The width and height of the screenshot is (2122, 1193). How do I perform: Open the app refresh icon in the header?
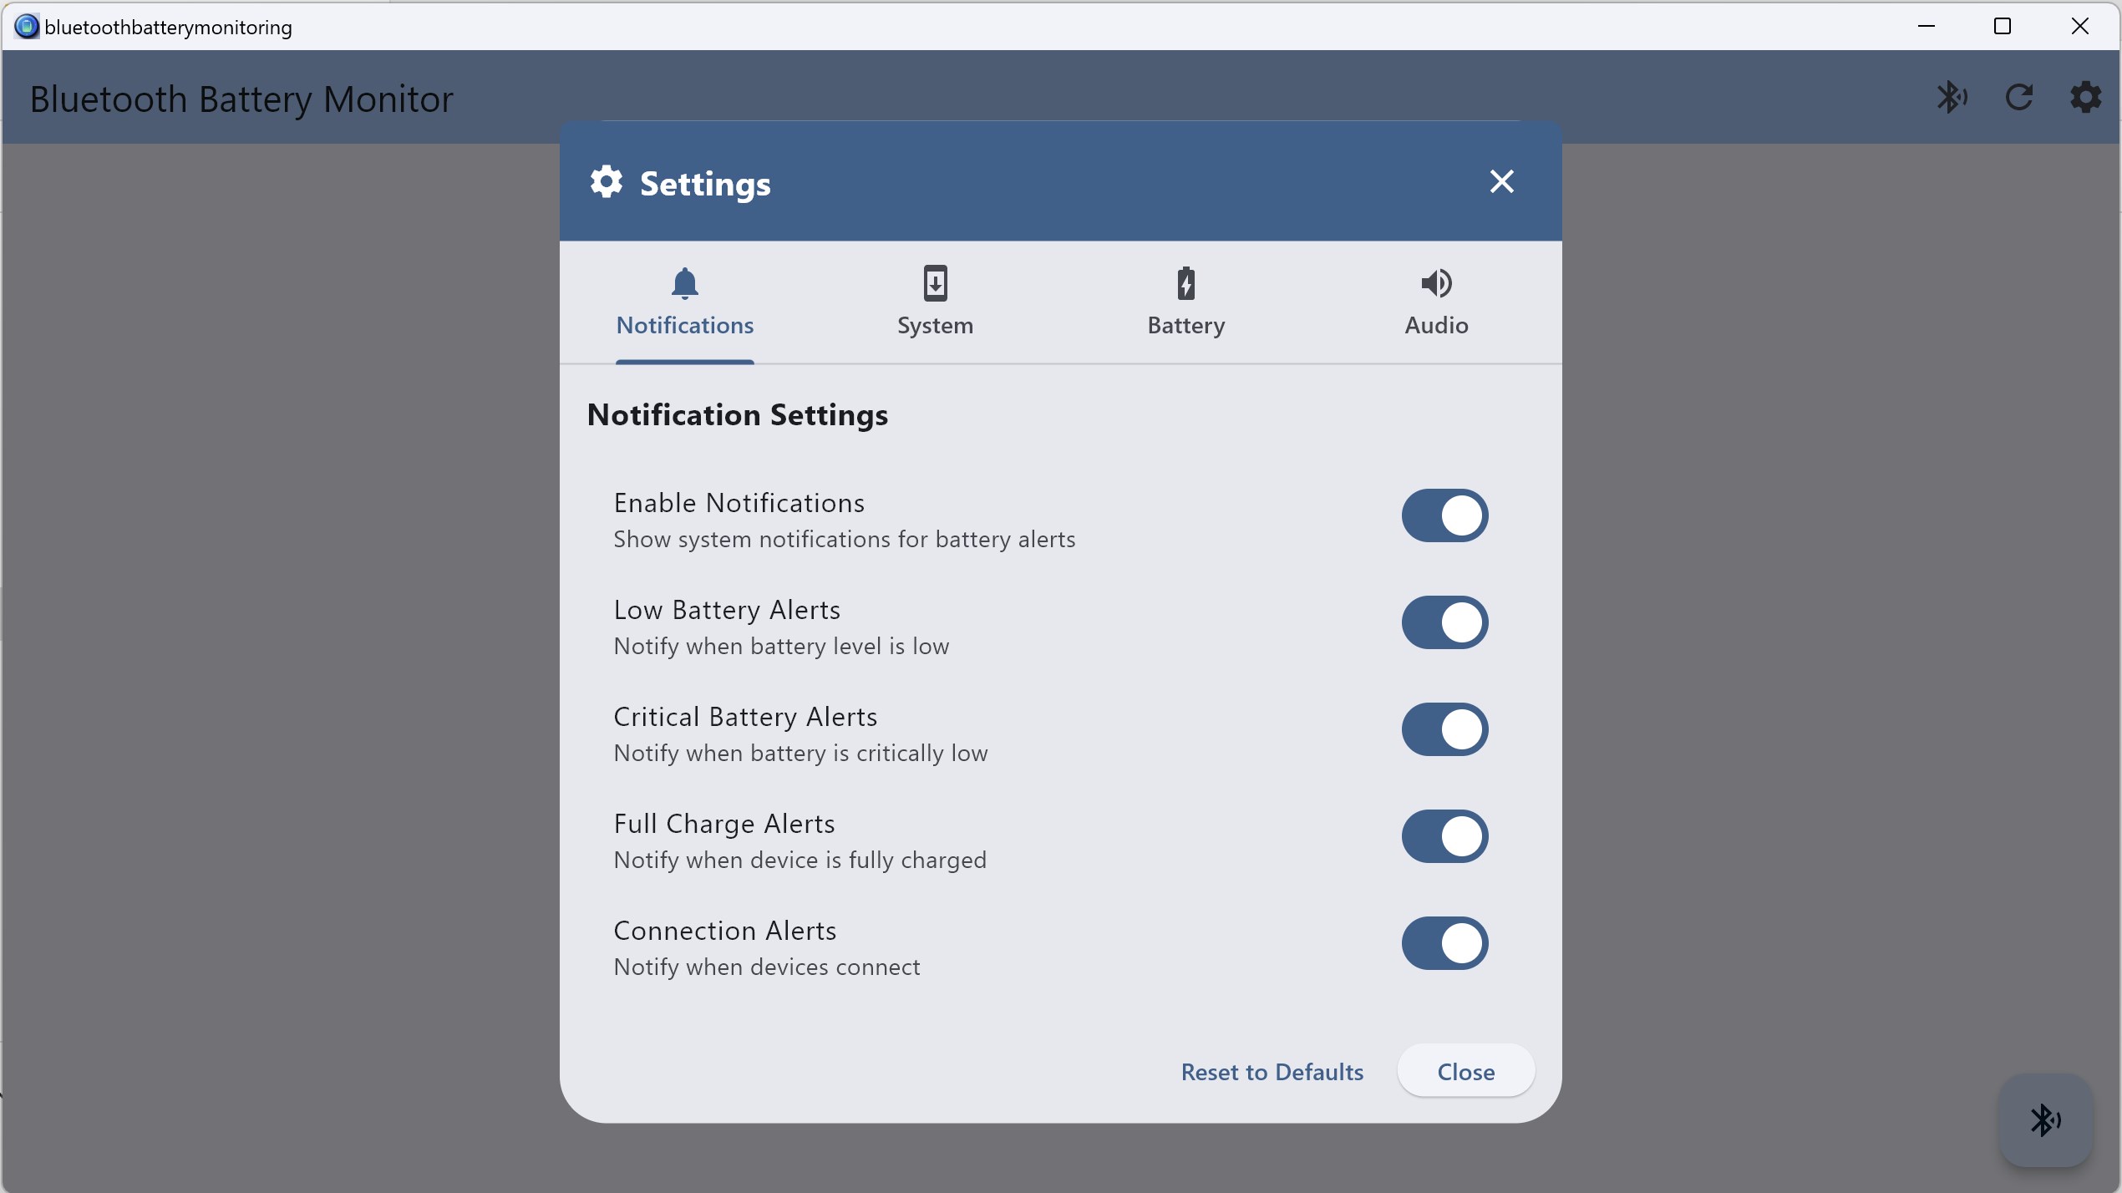[x=2019, y=97]
